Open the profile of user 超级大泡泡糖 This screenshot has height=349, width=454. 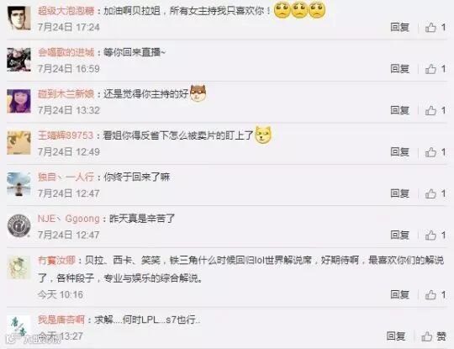66,11
